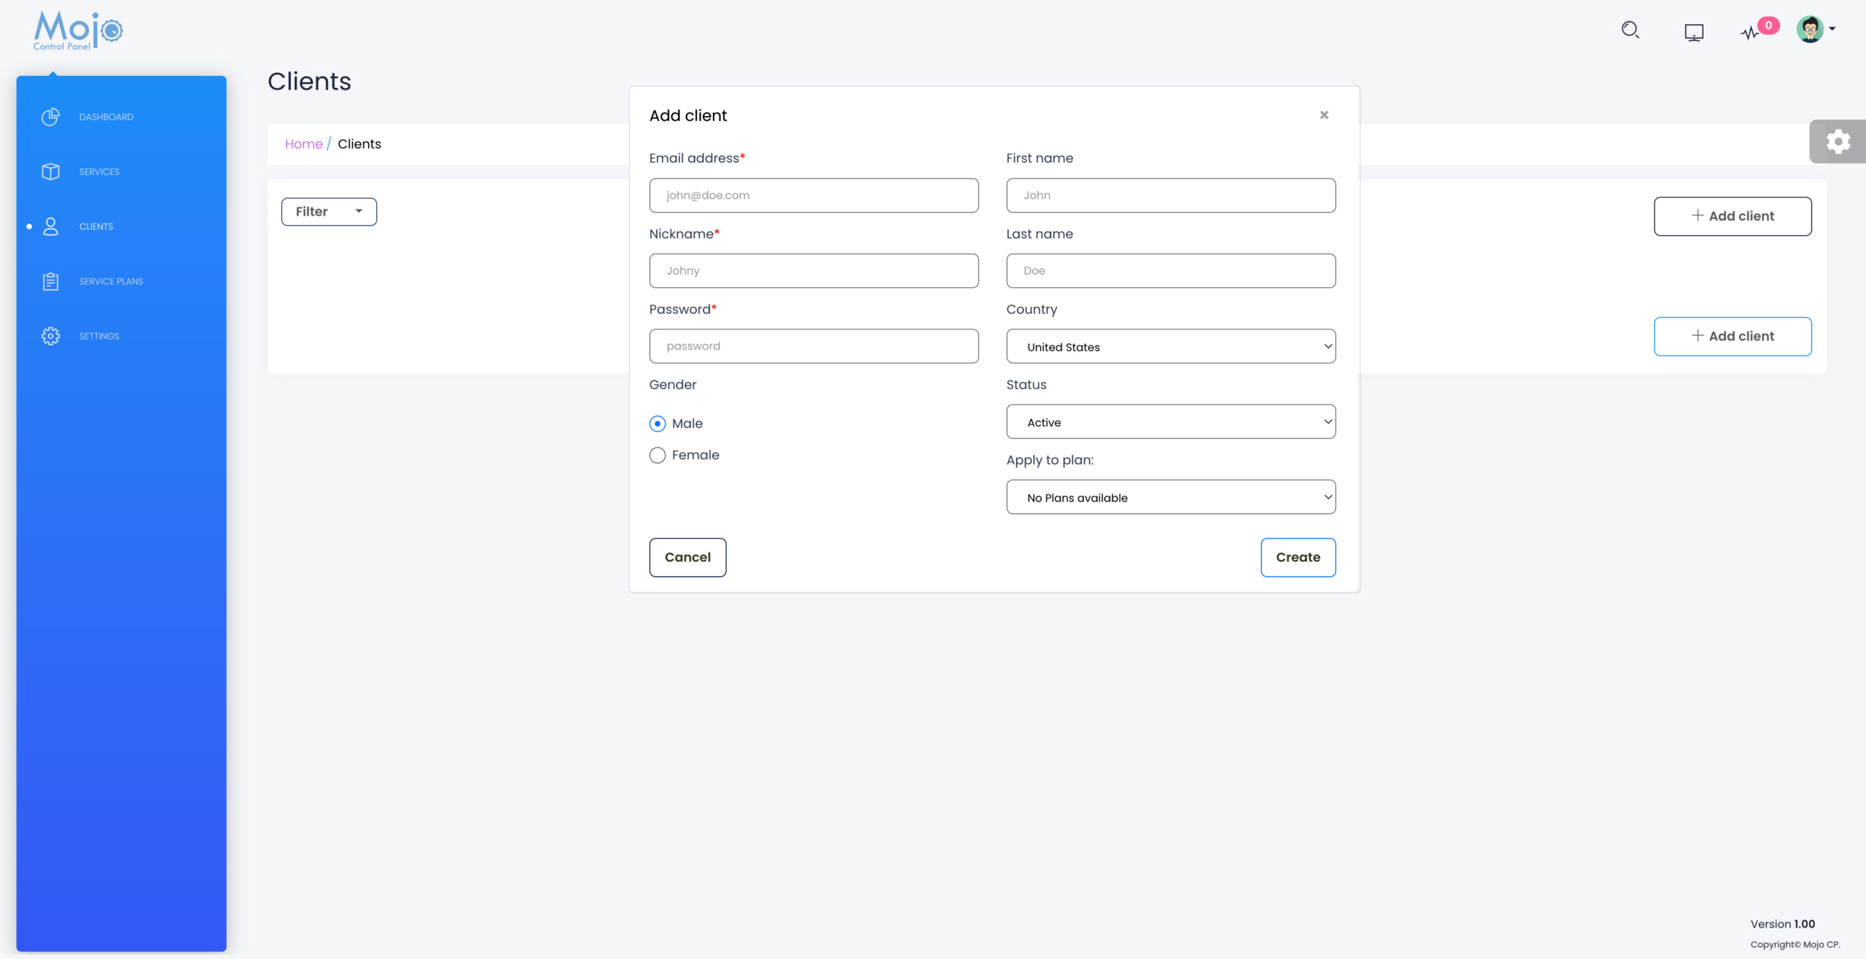Screen dimensions: 1866x959
Task: Open the Dashboard from the sidebar
Action: 105,117
